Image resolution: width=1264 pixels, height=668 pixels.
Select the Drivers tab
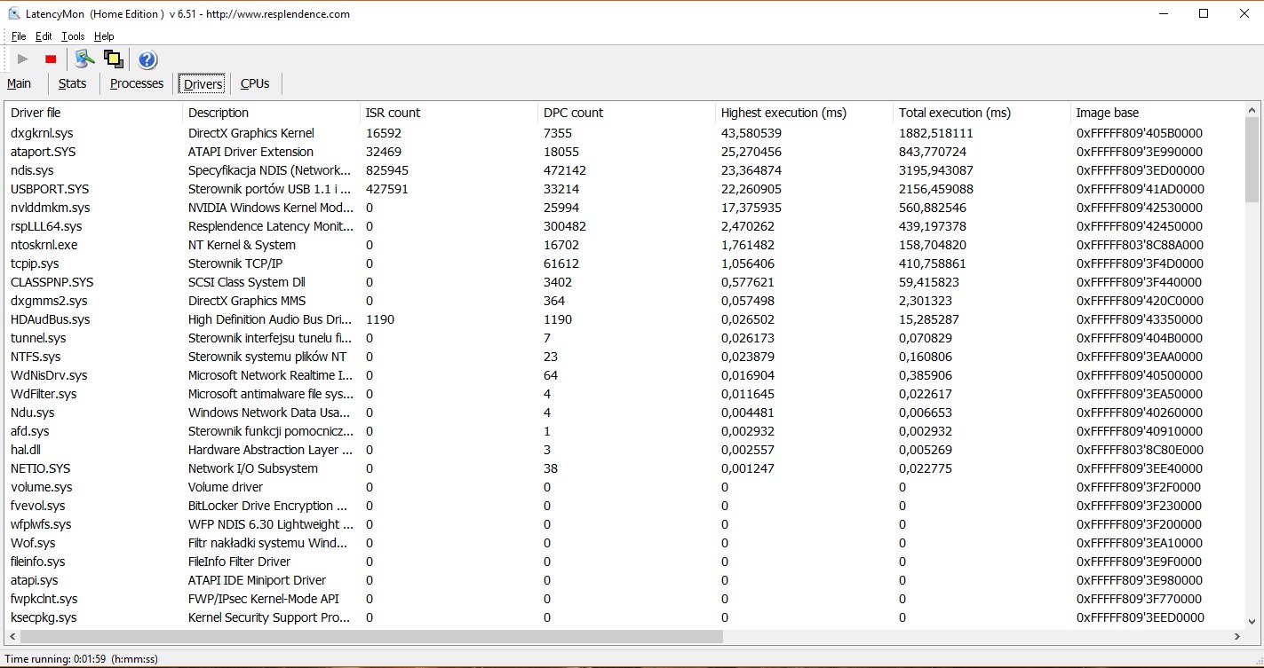coord(203,83)
